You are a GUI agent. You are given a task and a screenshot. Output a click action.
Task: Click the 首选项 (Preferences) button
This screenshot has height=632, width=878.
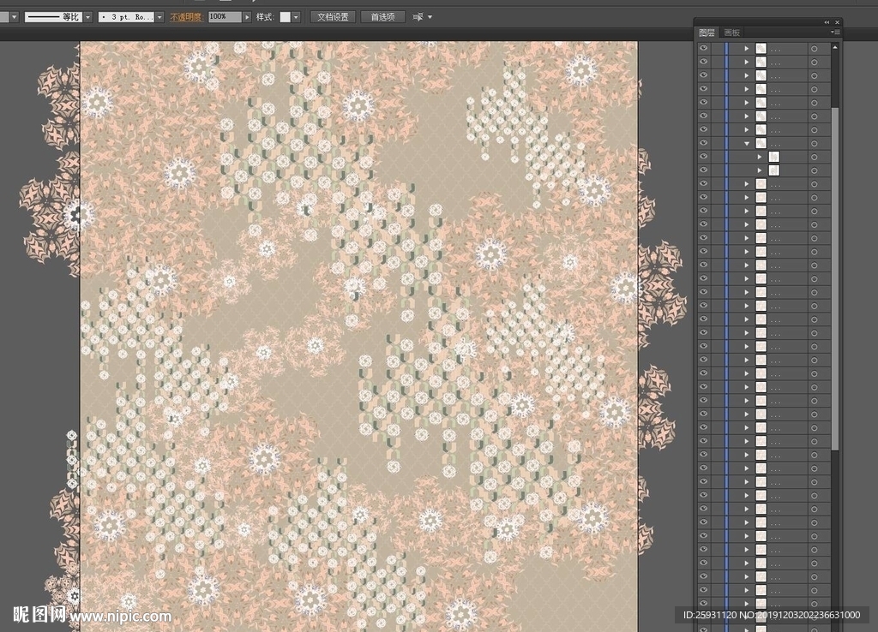382,16
